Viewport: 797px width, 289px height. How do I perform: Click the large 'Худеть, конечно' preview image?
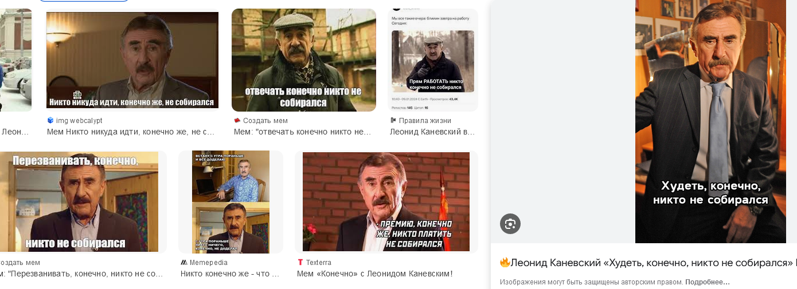coord(710,121)
